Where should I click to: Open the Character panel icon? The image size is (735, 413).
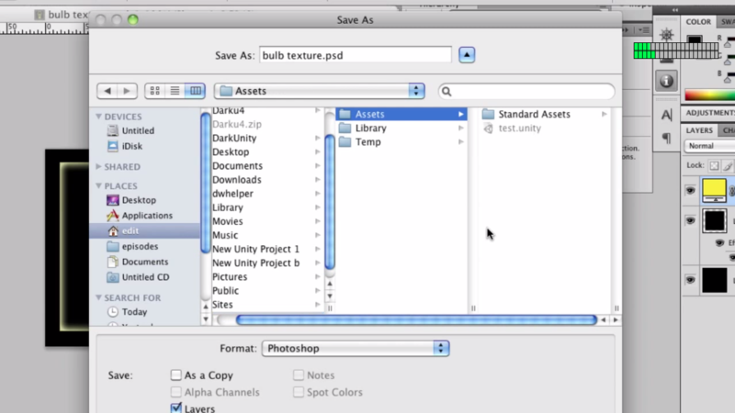(667, 115)
